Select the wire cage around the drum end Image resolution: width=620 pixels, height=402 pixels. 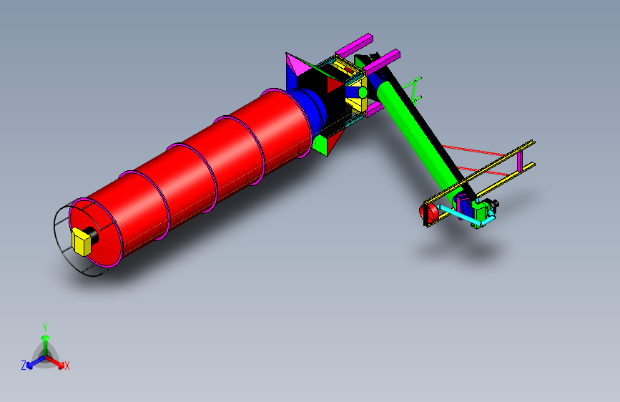[85, 237]
